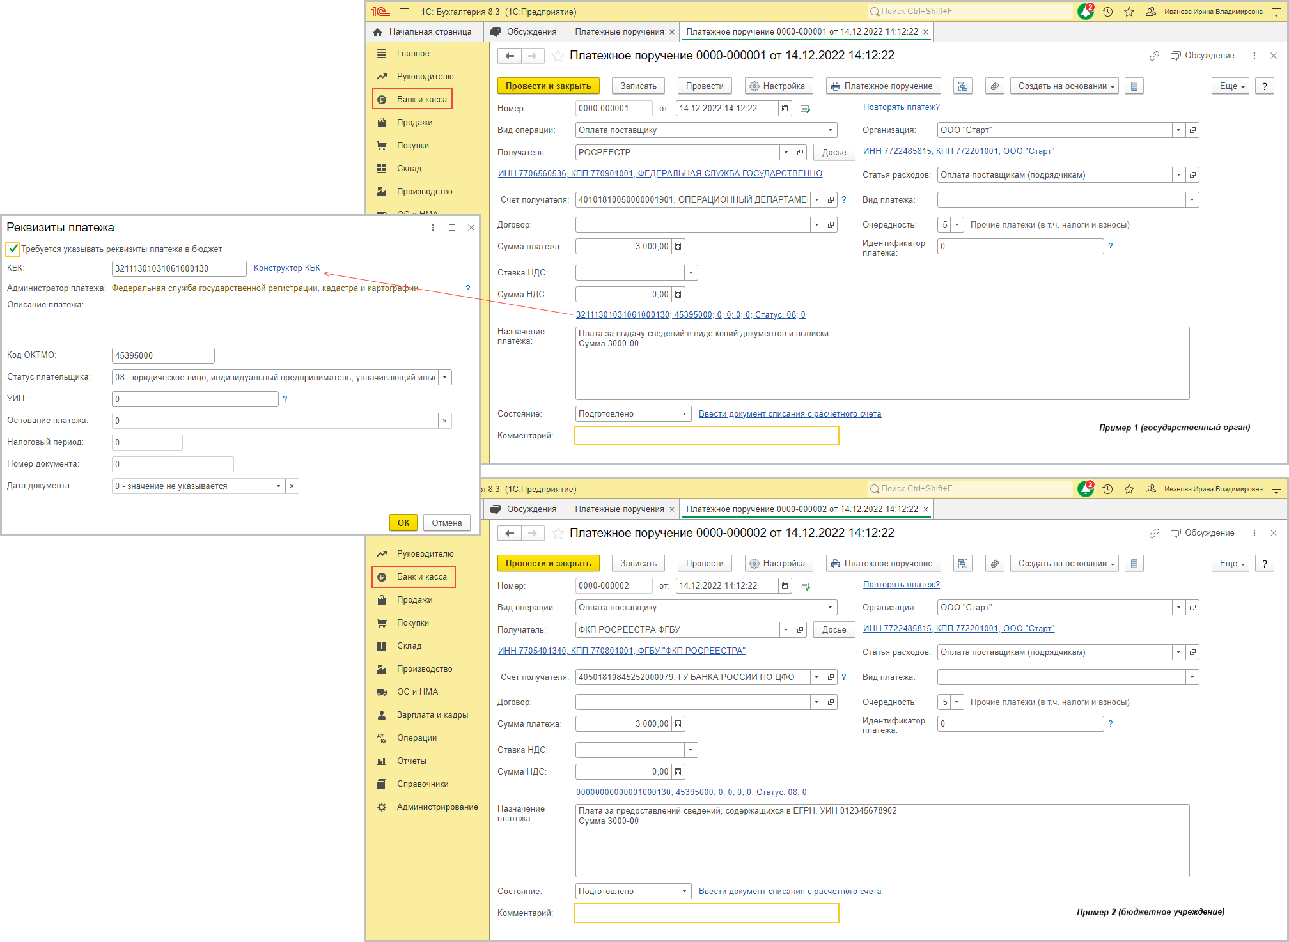The image size is (1289, 942).
Task: Open favorites star in top window title bar
Action: (1129, 12)
